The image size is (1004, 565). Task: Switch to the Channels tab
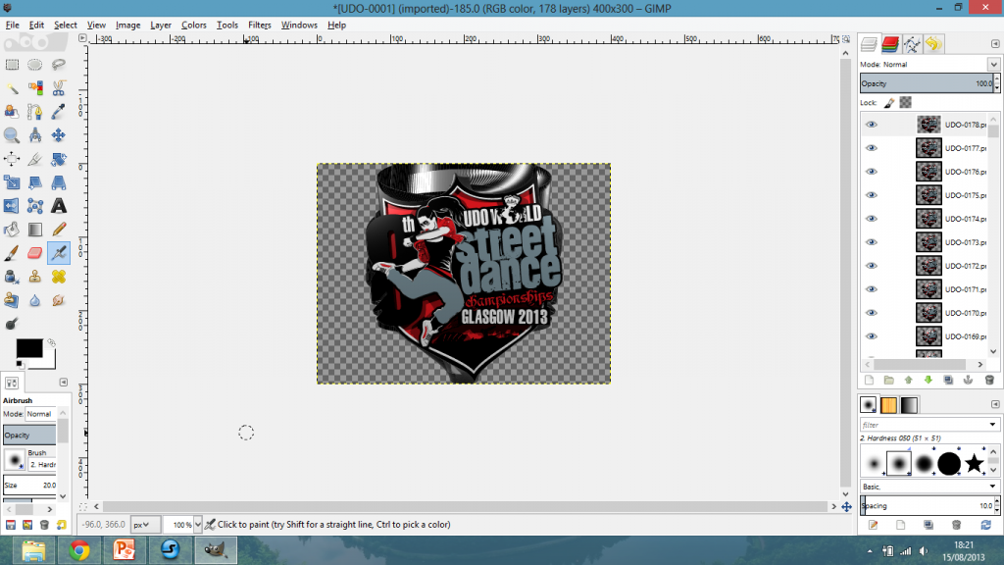click(890, 44)
